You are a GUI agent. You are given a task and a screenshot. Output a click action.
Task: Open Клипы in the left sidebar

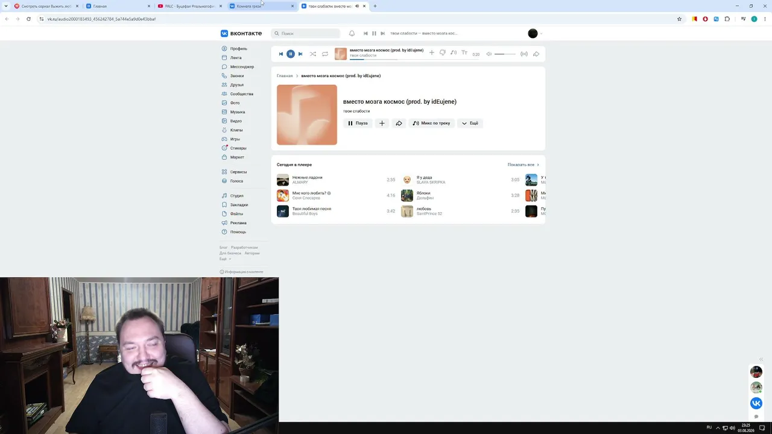(236, 130)
